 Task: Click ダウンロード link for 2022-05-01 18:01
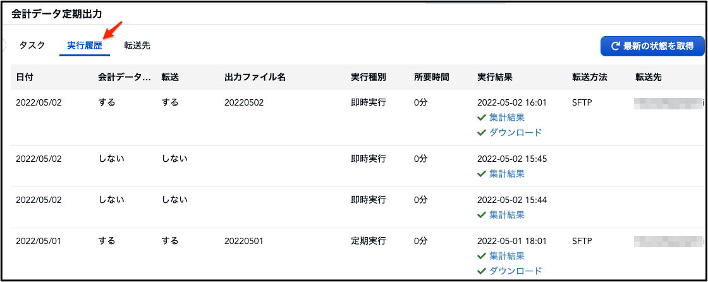pyautogui.click(x=515, y=271)
